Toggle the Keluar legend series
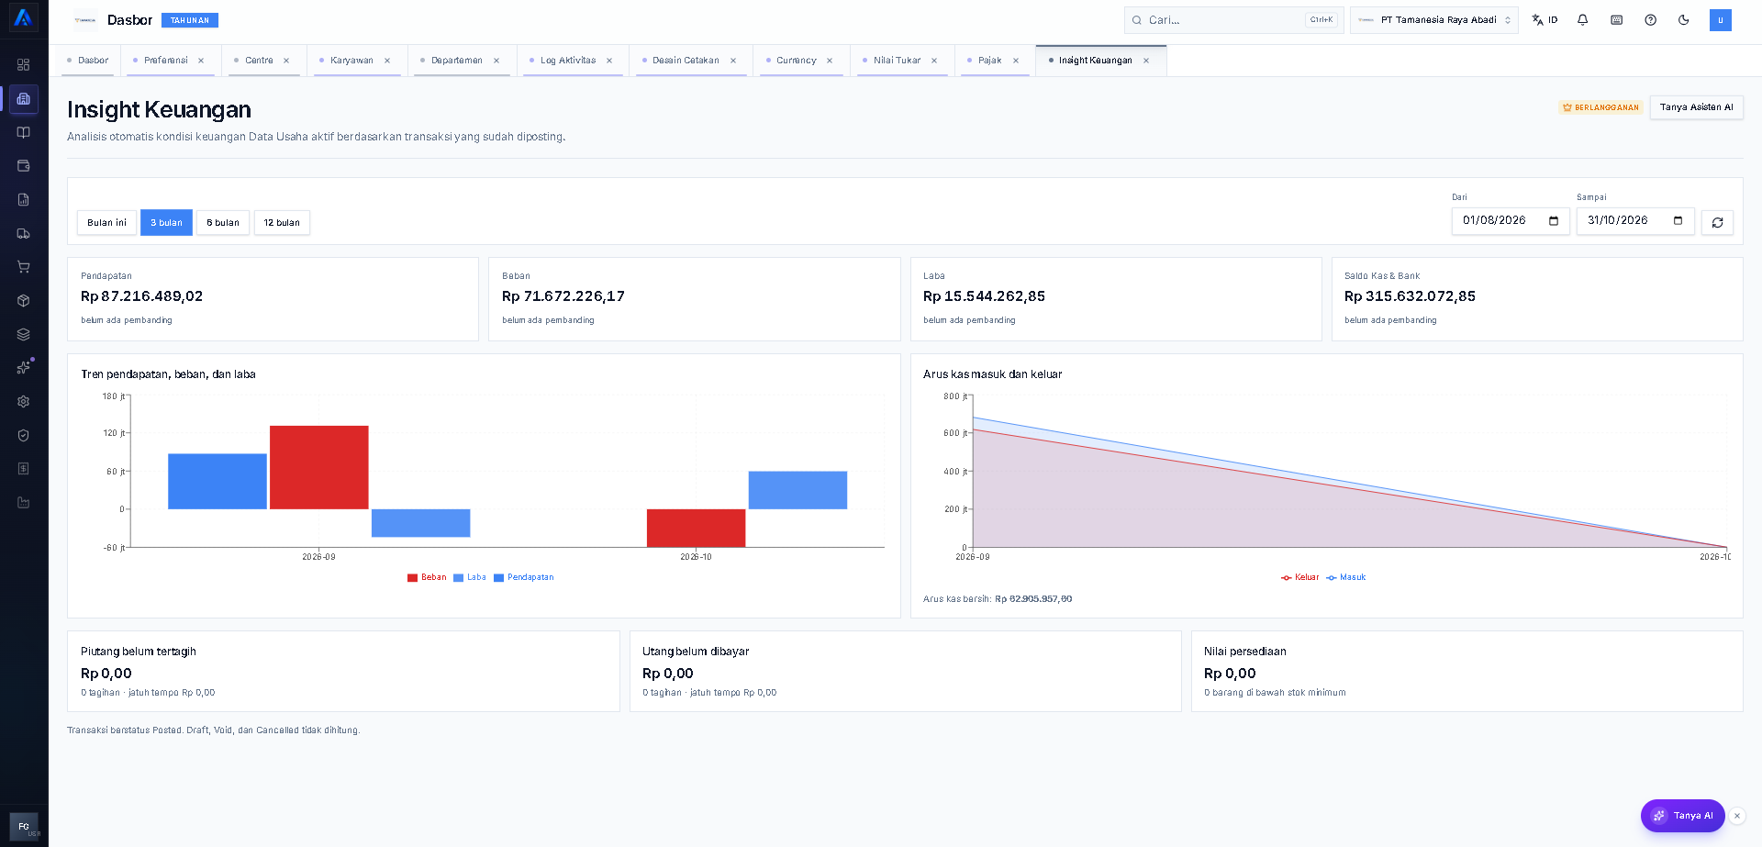Screen dimensions: 1762x847 1299,577
